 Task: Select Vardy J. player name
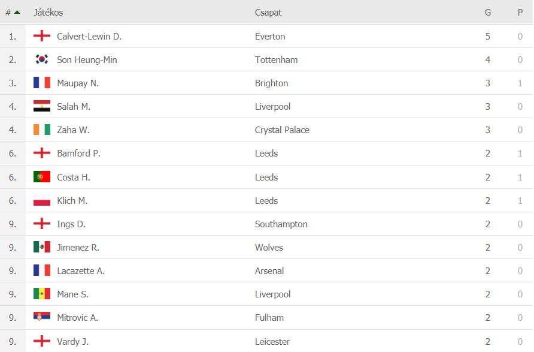click(72, 341)
